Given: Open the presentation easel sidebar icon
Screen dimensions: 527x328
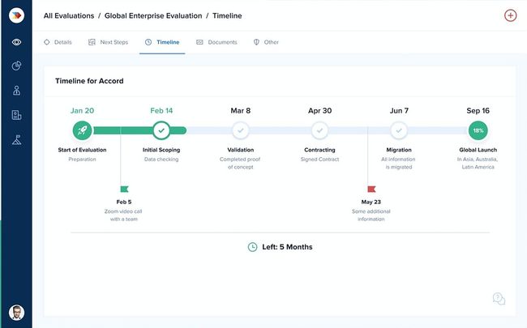Looking at the screenshot, I should click(16, 139).
